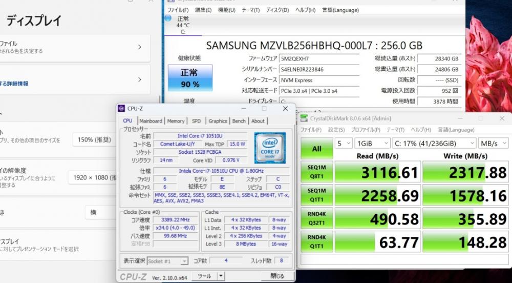Viewport: 512px width, 283px height.
Task: Click the total host reads value 28340 GB
Action: coord(439,58)
